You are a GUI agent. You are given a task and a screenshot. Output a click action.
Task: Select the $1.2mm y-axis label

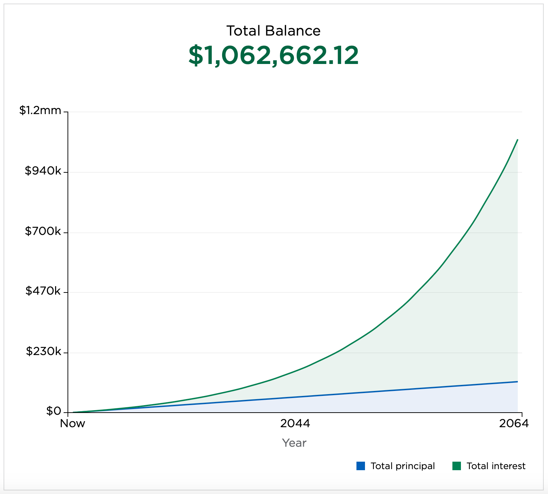40,111
